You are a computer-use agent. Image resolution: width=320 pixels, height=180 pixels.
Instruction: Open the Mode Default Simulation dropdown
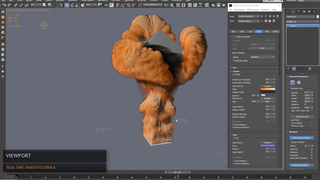click(x=248, y=16)
